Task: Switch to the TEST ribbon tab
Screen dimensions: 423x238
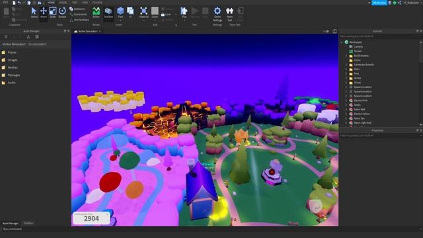Action: 75,3
